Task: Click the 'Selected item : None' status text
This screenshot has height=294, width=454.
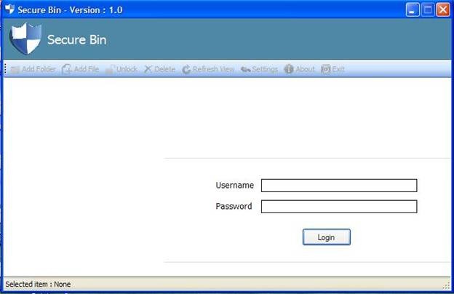Action: pos(38,284)
